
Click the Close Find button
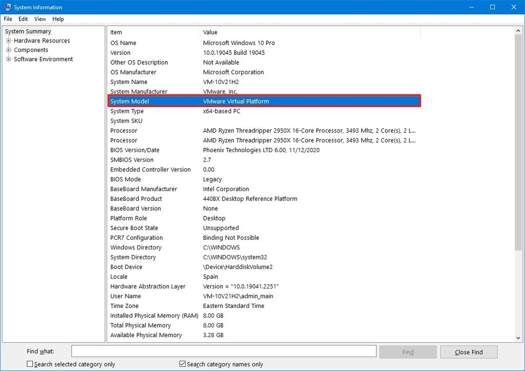(x=468, y=352)
